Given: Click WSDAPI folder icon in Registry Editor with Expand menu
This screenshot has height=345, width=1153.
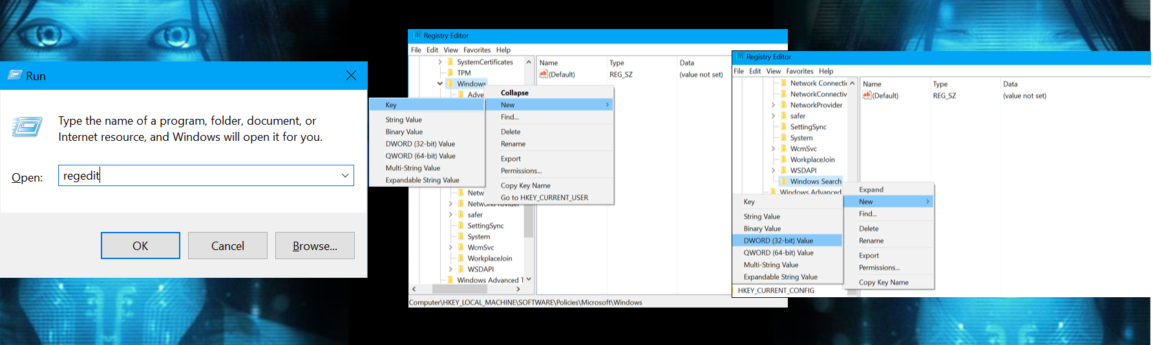Looking at the screenshot, I should click(x=783, y=171).
